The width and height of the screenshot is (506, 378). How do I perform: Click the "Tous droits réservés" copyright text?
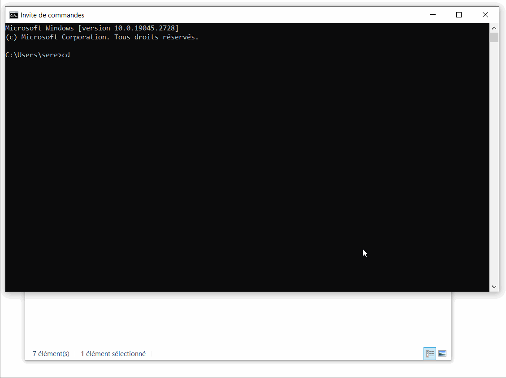156,37
